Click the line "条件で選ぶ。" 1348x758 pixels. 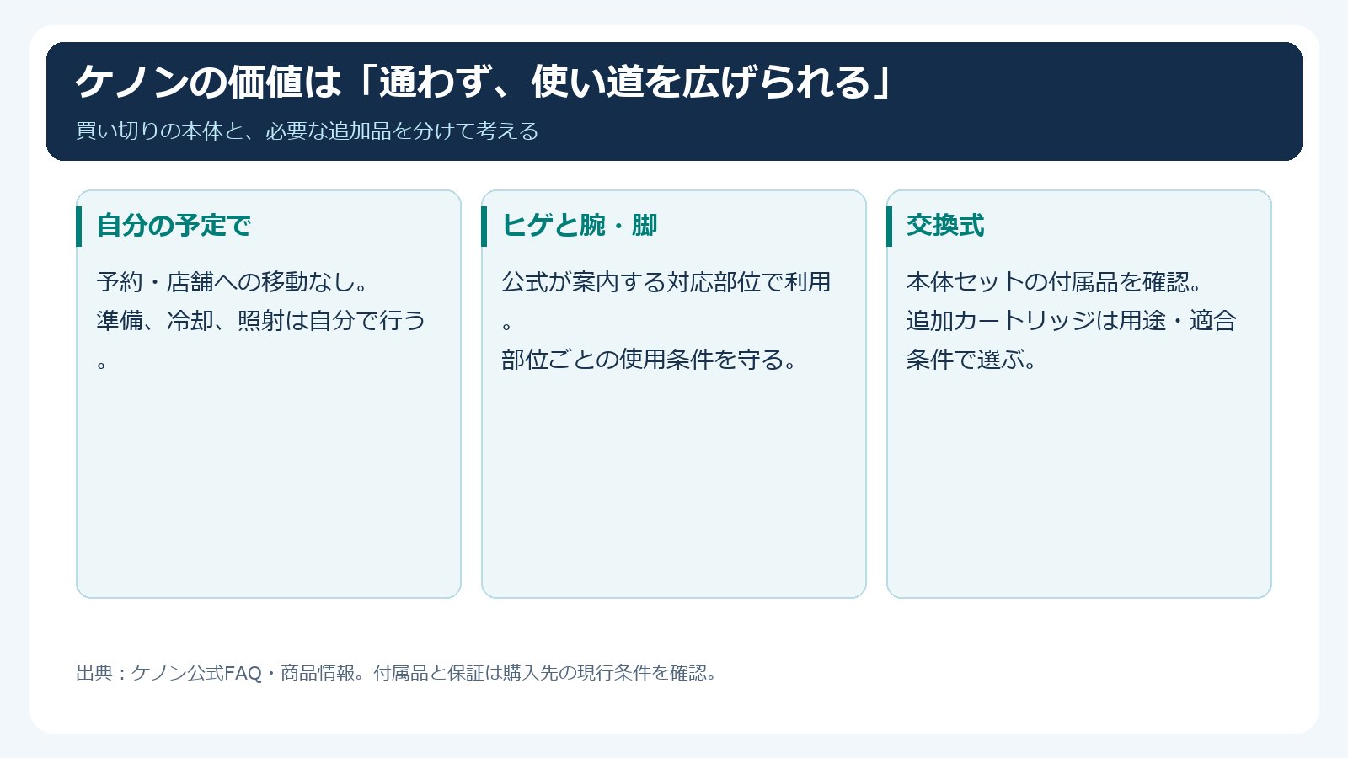pyautogui.click(x=972, y=360)
